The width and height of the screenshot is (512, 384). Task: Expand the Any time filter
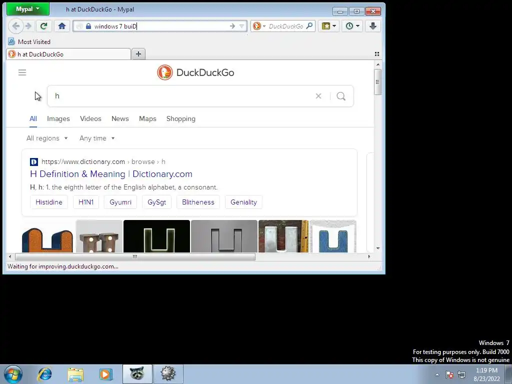[97, 138]
